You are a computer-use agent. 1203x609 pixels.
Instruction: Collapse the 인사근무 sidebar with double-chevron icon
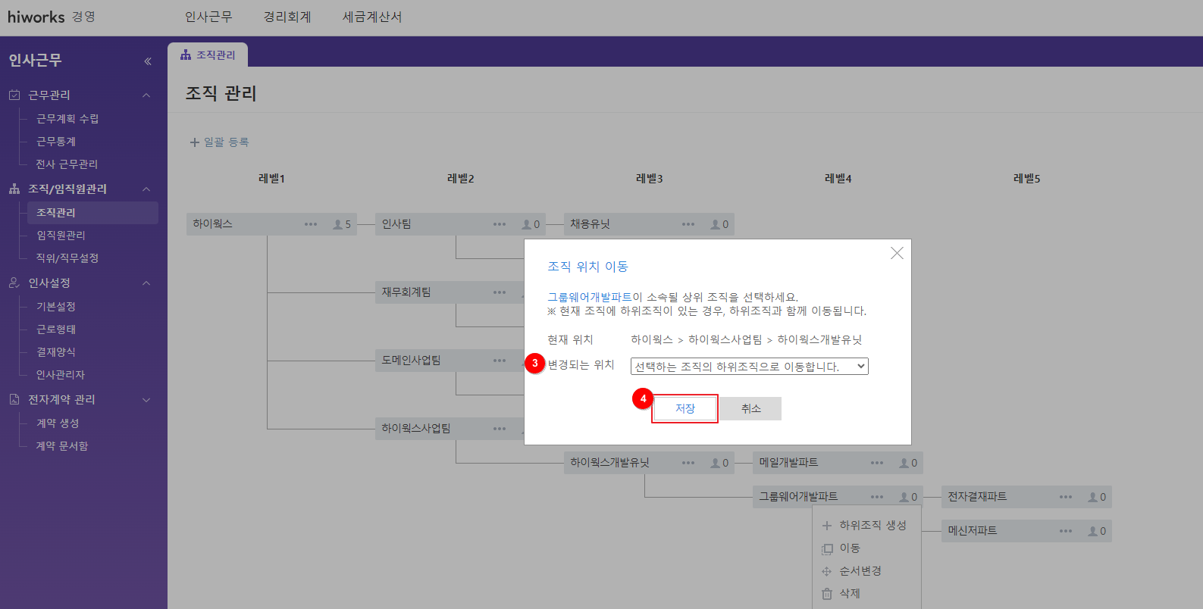tap(148, 61)
